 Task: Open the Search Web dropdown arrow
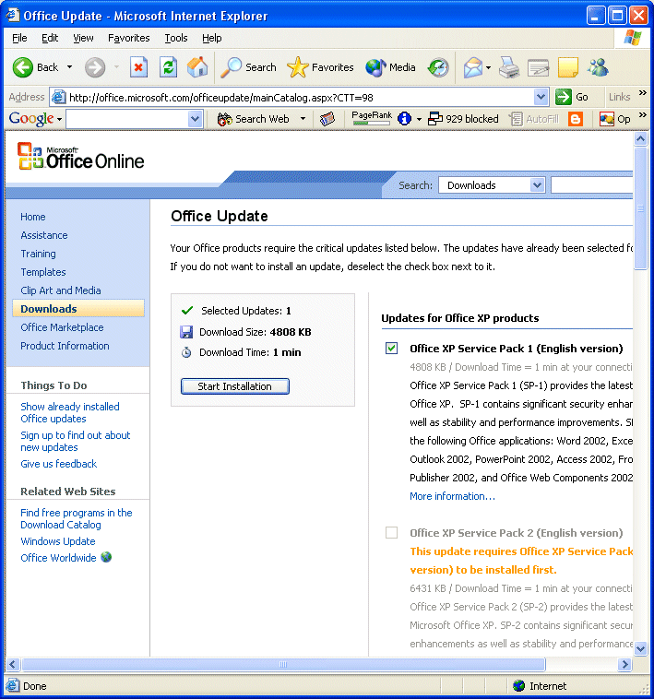[x=303, y=119]
